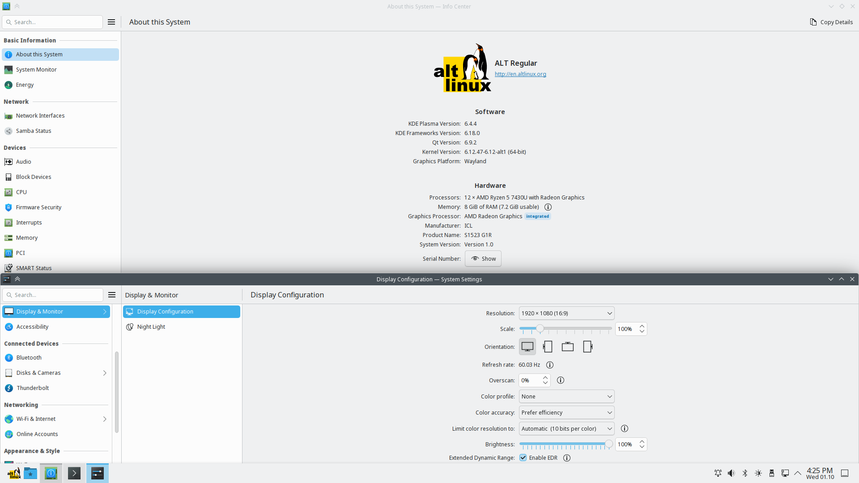Click the info icon beside Memory amount
This screenshot has height=483, width=859.
click(548, 207)
